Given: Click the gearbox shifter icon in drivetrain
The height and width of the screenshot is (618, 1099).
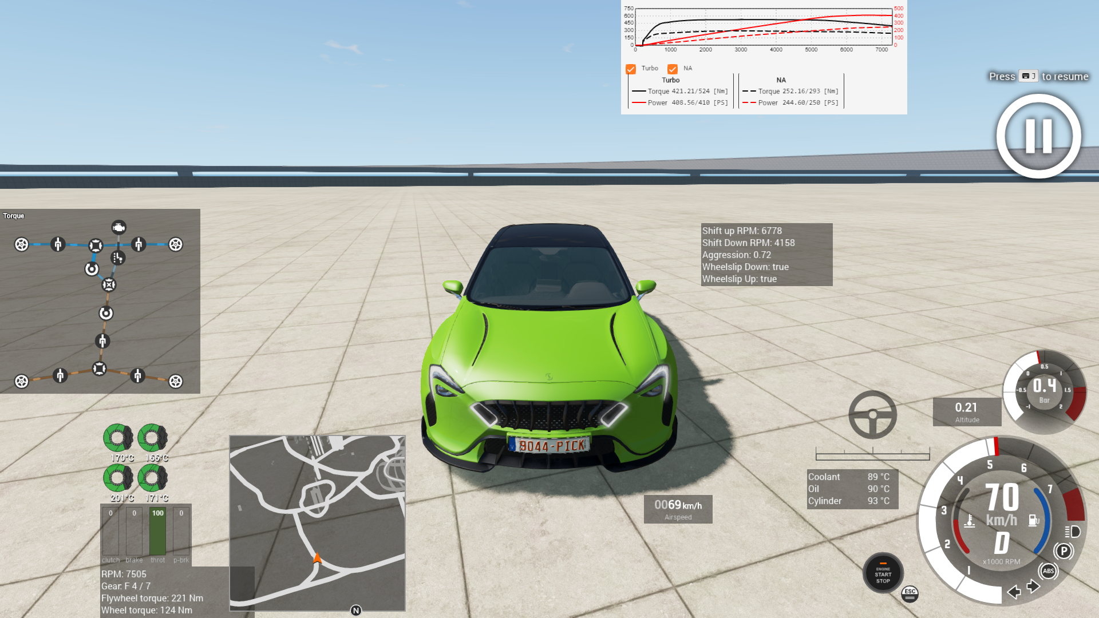Looking at the screenshot, I should [x=117, y=258].
